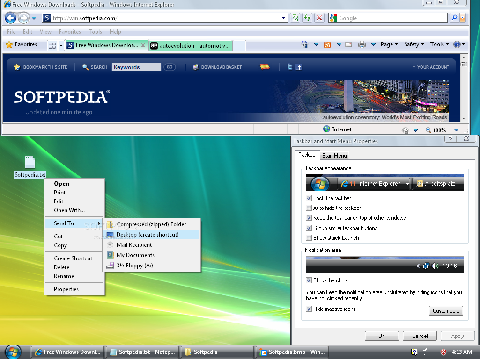Open Your Account dropdown link
480x359 pixels.
[x=430, y=67]
